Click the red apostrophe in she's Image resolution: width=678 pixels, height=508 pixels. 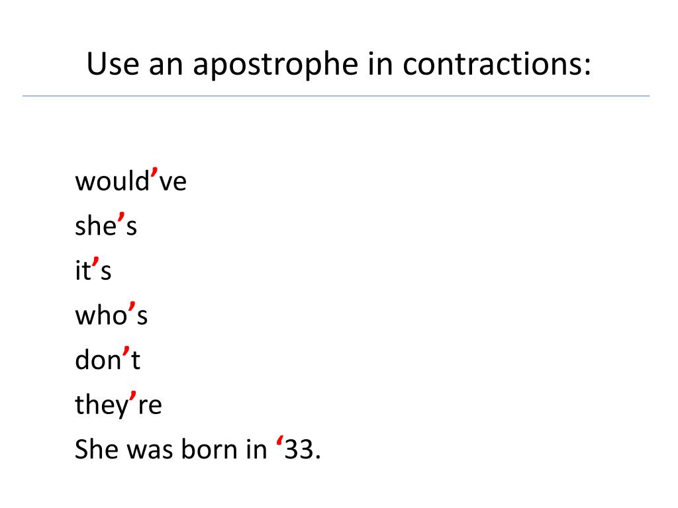pyautogui.click(x=122, y=217)
